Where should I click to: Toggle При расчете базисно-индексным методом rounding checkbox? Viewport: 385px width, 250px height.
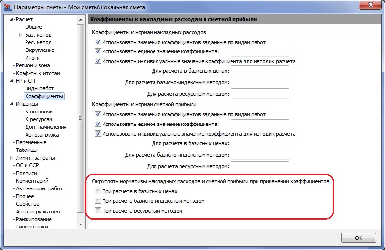point(98,201)
